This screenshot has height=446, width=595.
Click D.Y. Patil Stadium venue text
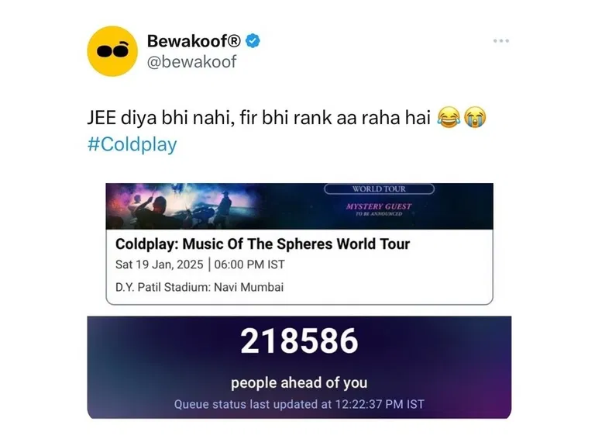click(200, 287)
